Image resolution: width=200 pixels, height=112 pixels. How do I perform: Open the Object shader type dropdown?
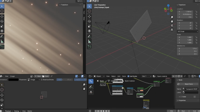point(99,76)
